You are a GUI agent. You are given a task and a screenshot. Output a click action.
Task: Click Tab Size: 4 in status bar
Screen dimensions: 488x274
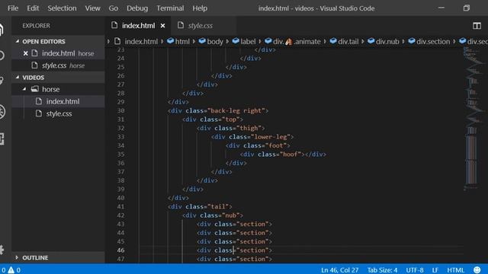[x=382, y=269]
